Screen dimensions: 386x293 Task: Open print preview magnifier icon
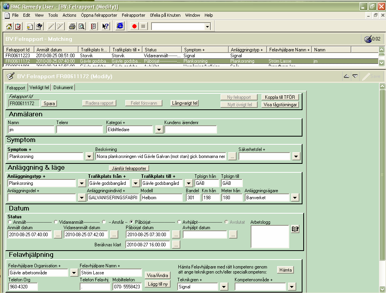(x=82, y=26)
